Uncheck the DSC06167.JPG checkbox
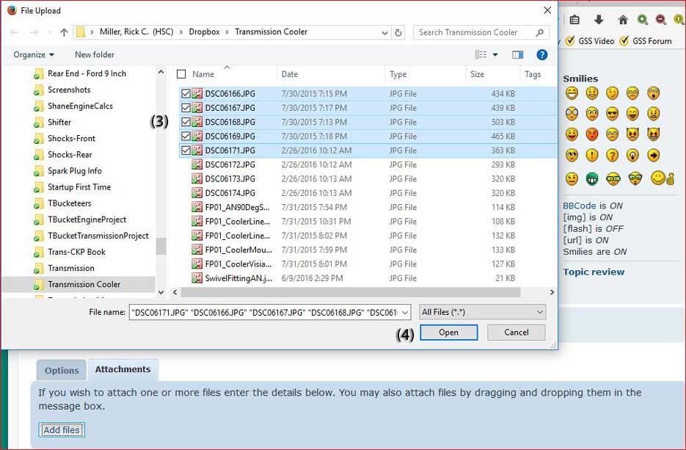This screenshot has height=450, width=686. click(186, 108)
